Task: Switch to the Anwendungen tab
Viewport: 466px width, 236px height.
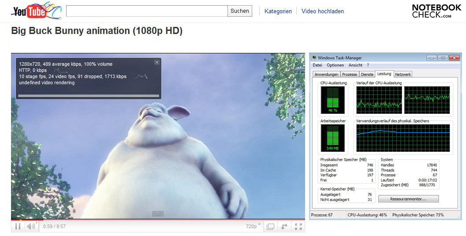Action: click(326, 74)
